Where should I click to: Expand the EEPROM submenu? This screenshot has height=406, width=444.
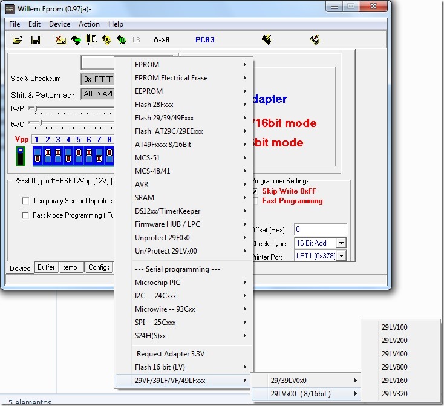pos(184,91)
